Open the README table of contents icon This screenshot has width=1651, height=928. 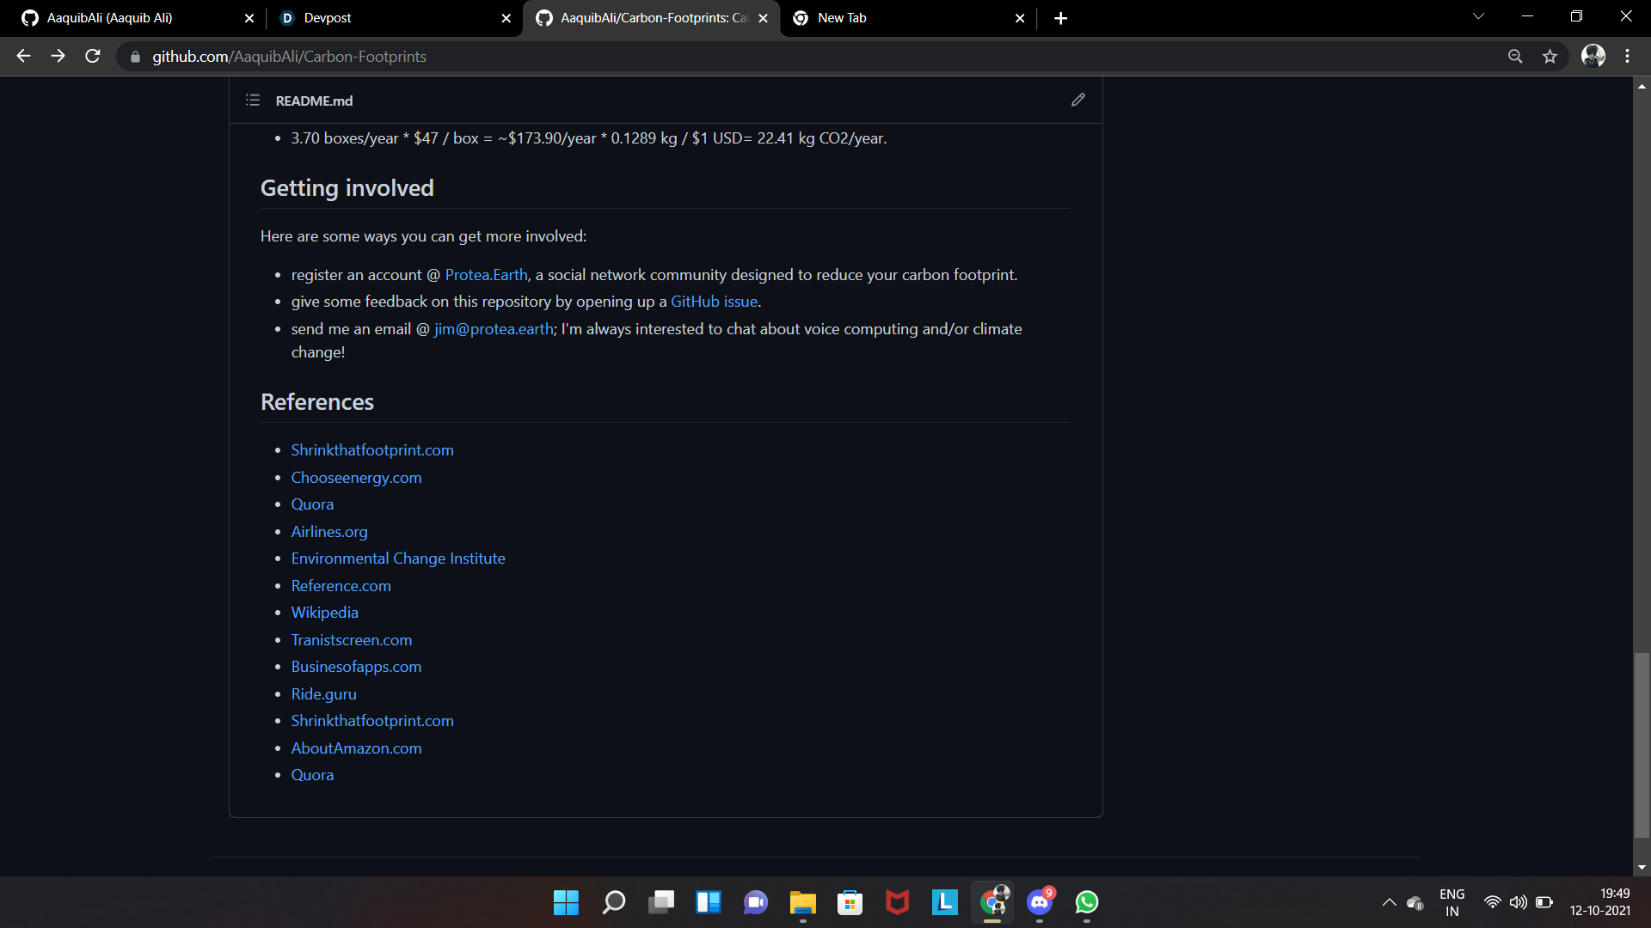(252, 101)
